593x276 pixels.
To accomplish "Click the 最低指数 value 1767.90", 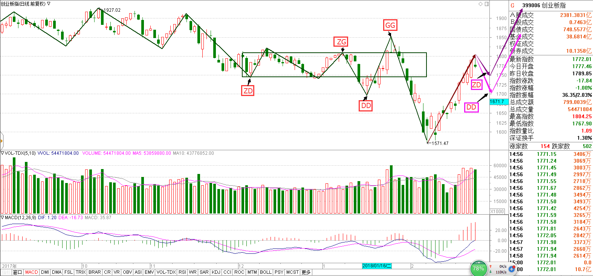I will [x=582, y=124].
